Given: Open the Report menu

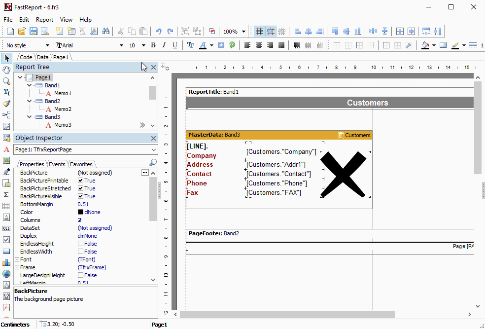Looking at the screenshot, I should (44, 20).
